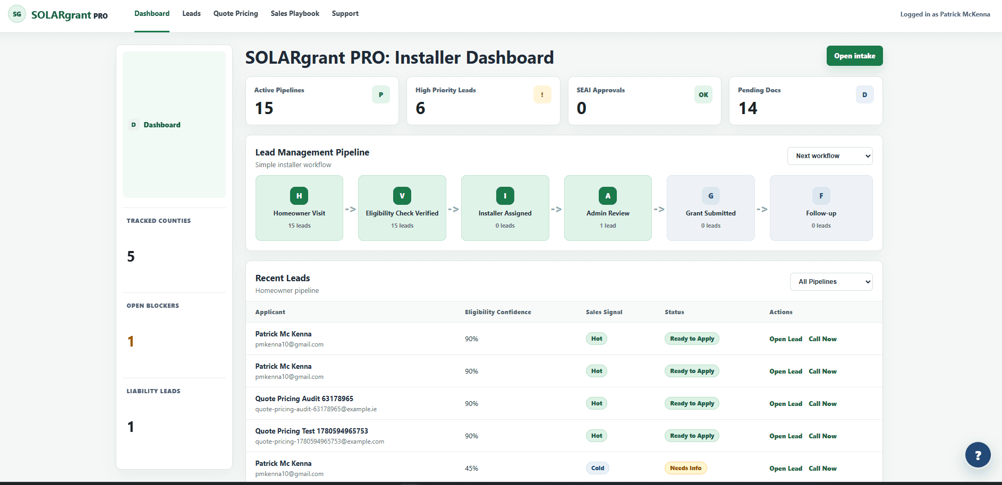Open the Sales Playbook nav tab
This screenshot has height=485, width=1002.
click(295, 14)
